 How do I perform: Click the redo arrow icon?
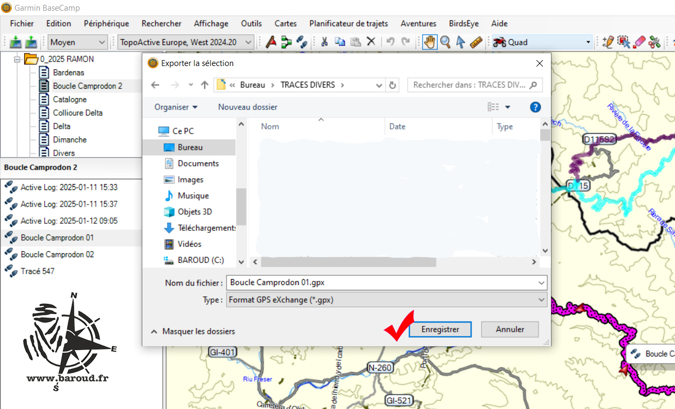pos(405,42)
